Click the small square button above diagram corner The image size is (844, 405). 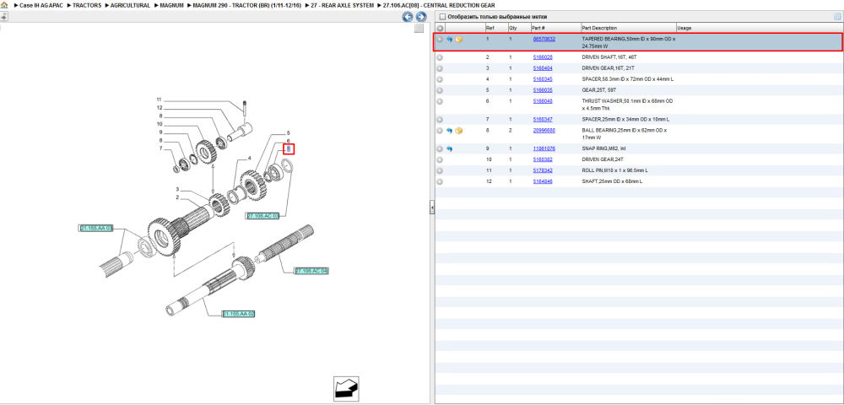click(419, 29)
